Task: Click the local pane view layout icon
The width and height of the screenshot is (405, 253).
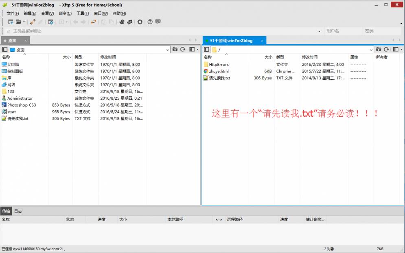Action: coord(192,49)
